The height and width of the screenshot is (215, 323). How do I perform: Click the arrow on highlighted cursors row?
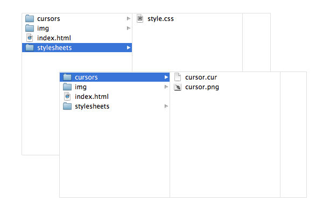point(166,77)
